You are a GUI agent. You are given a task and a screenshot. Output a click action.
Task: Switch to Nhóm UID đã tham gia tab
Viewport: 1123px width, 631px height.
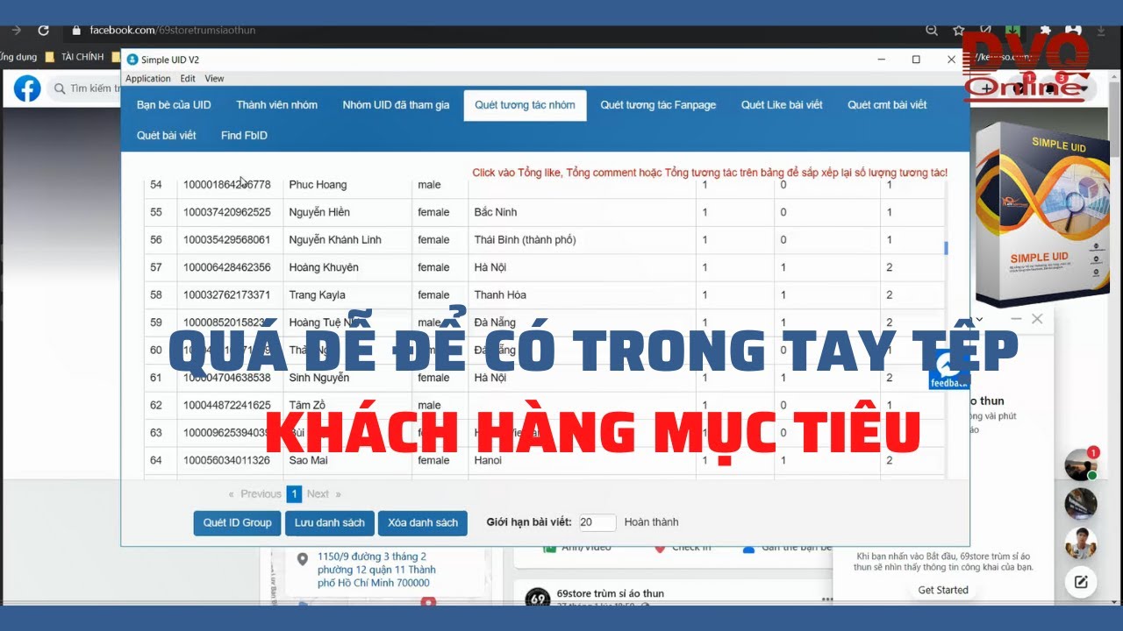coord(396,105)
